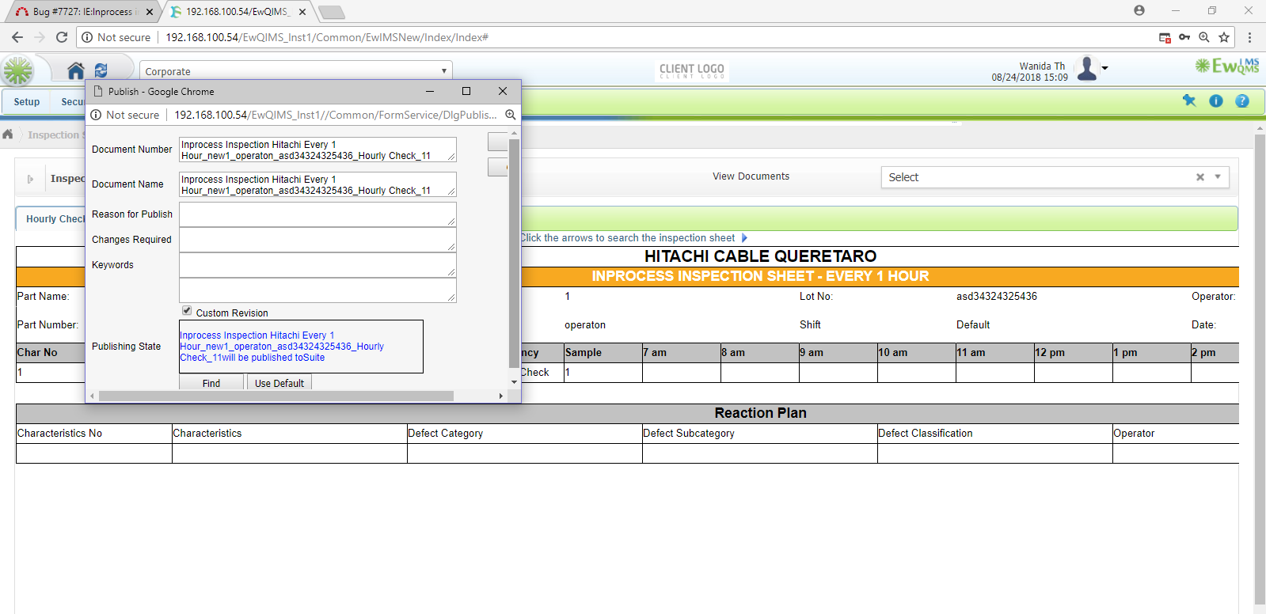Click the right arrow of the horizontal scrollbar

[x=500, y=396]
